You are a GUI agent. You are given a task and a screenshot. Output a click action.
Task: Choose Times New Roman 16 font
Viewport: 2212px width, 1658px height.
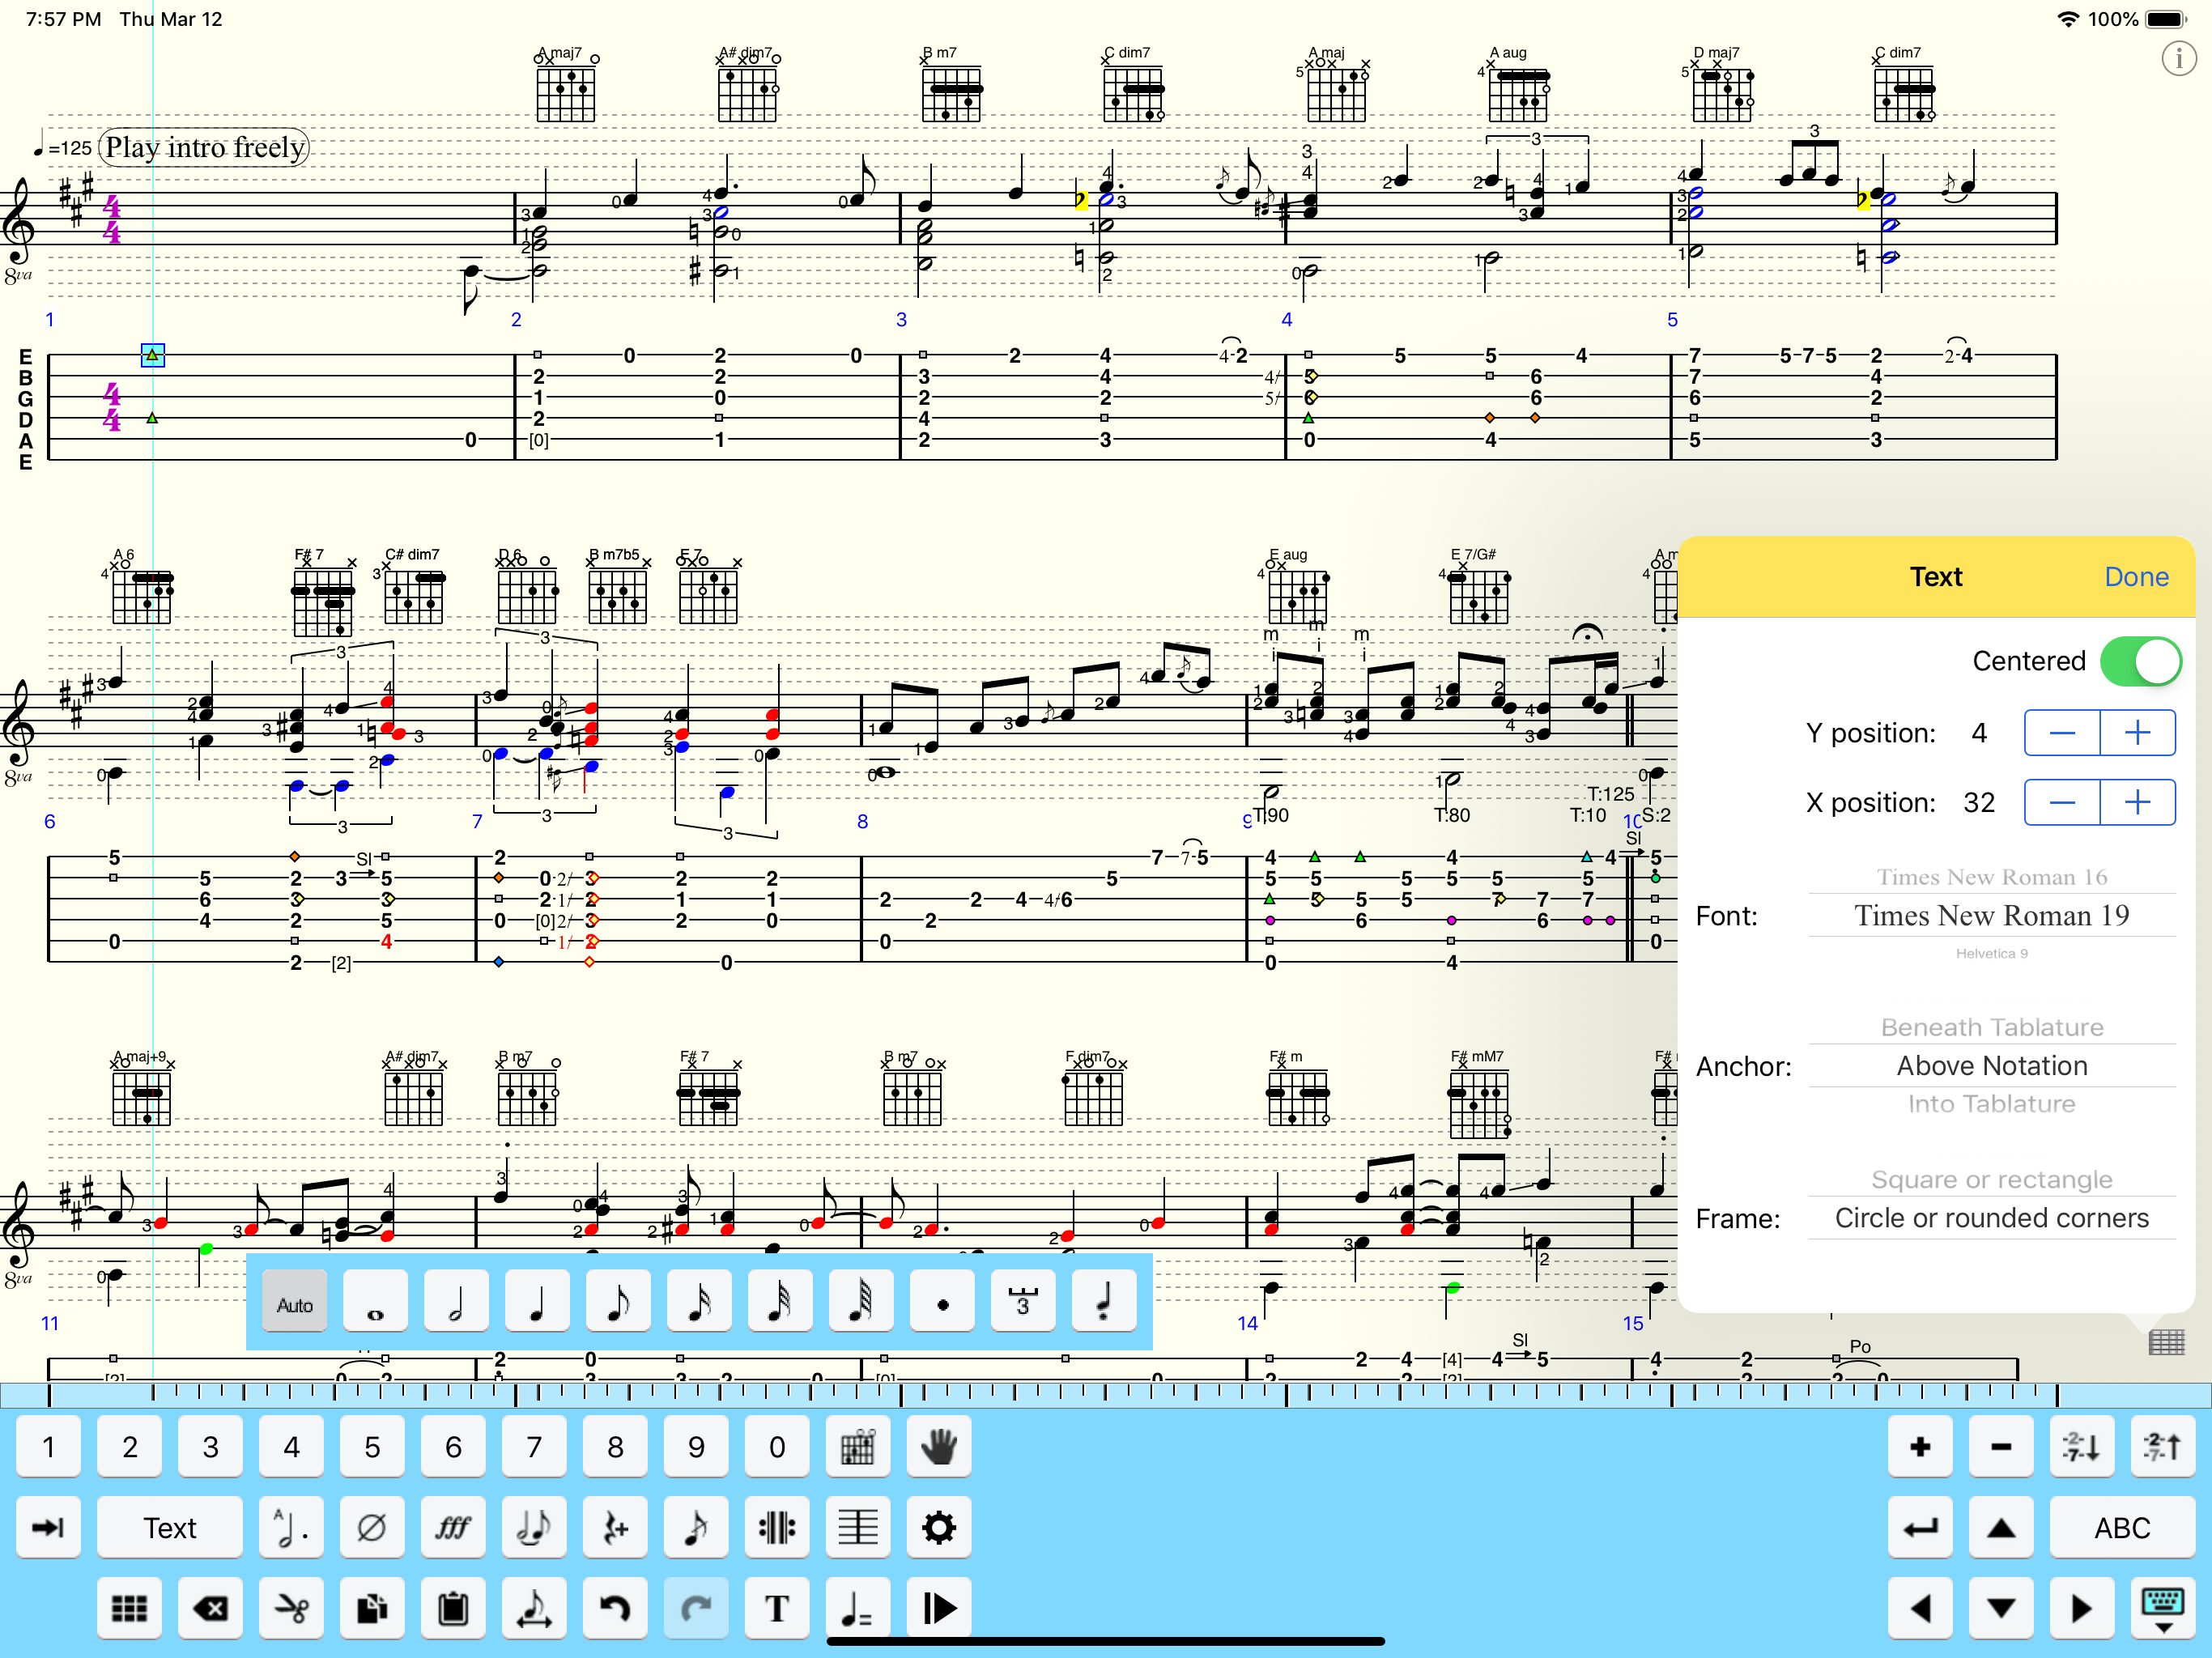pos(1991,877)
